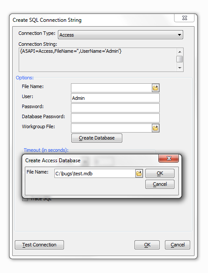The height and width of the screenshot is (273, 208).
Task: Click the file name field showing C:\bugs\test.mdb
Action: coord(95,174)
